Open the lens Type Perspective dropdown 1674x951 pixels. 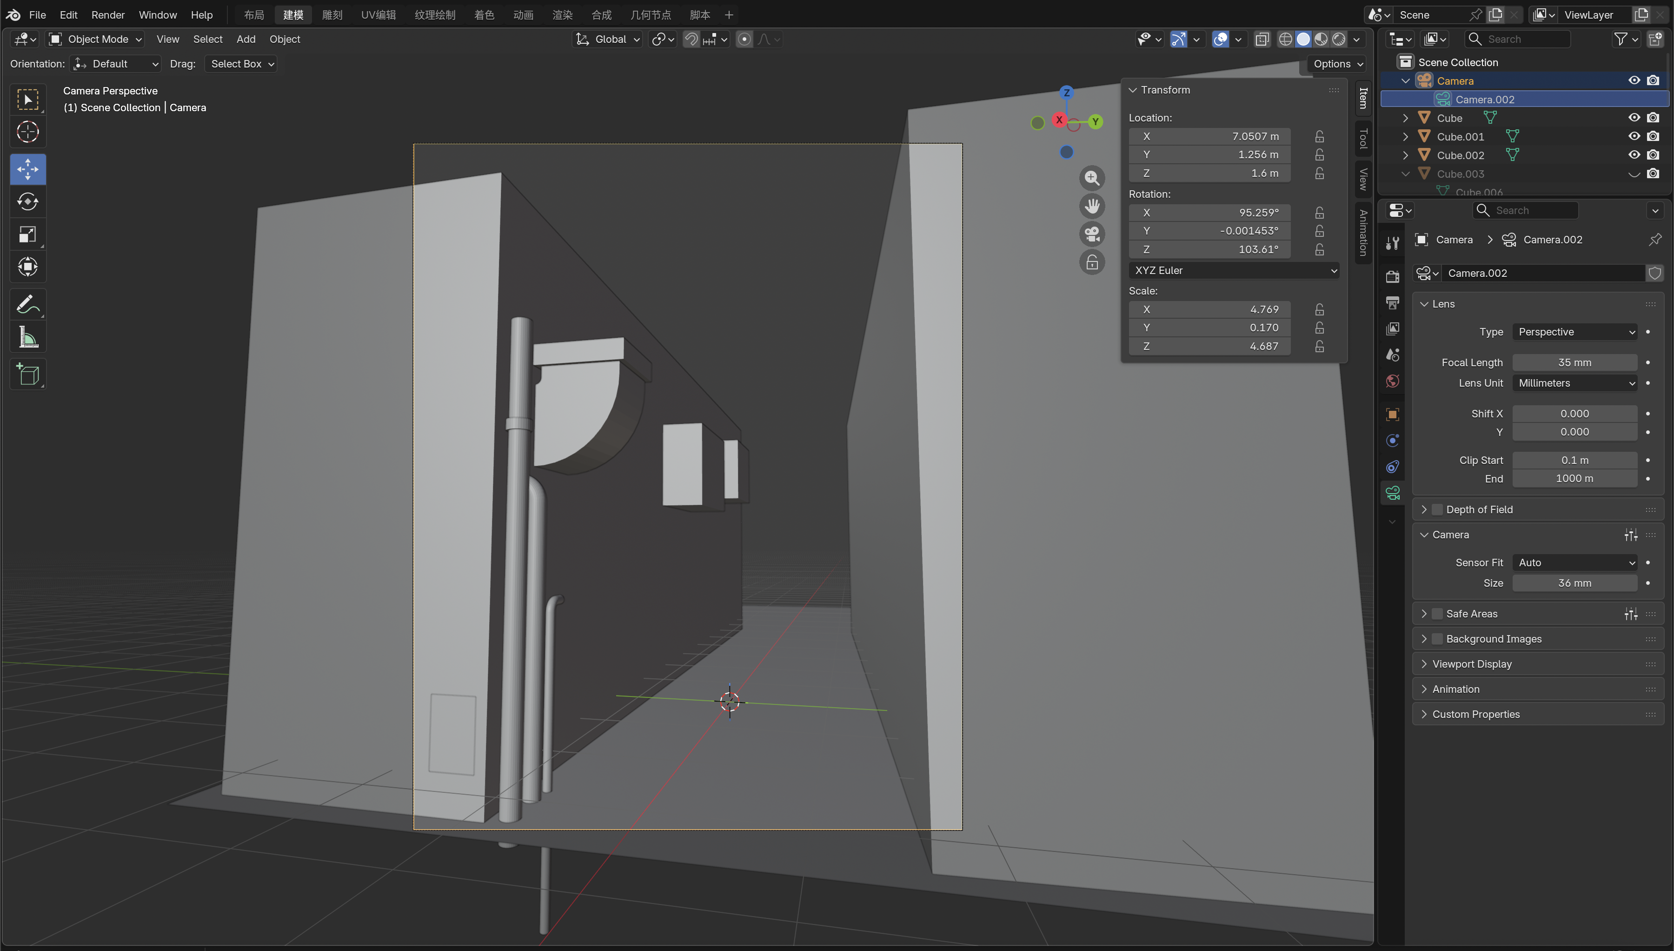click(1574, 332)
